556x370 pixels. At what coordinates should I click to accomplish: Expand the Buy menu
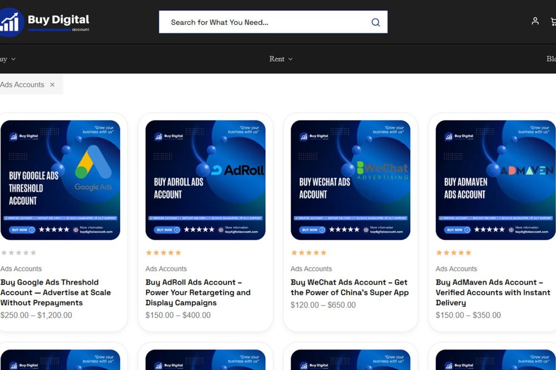8,59
